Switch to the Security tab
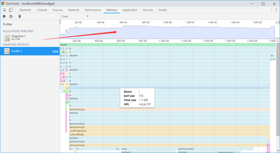The image size is (280, 153). coord(148,10)
